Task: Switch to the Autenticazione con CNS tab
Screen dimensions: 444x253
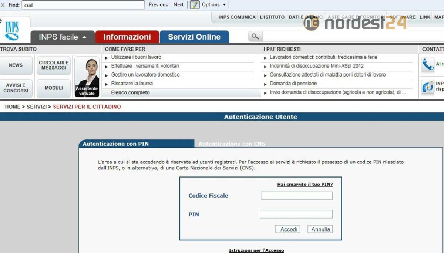Action: pos(231,144)
